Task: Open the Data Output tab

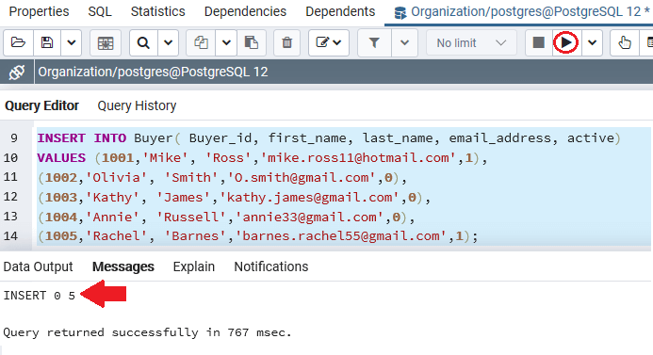Action: [x=38, y=266]
